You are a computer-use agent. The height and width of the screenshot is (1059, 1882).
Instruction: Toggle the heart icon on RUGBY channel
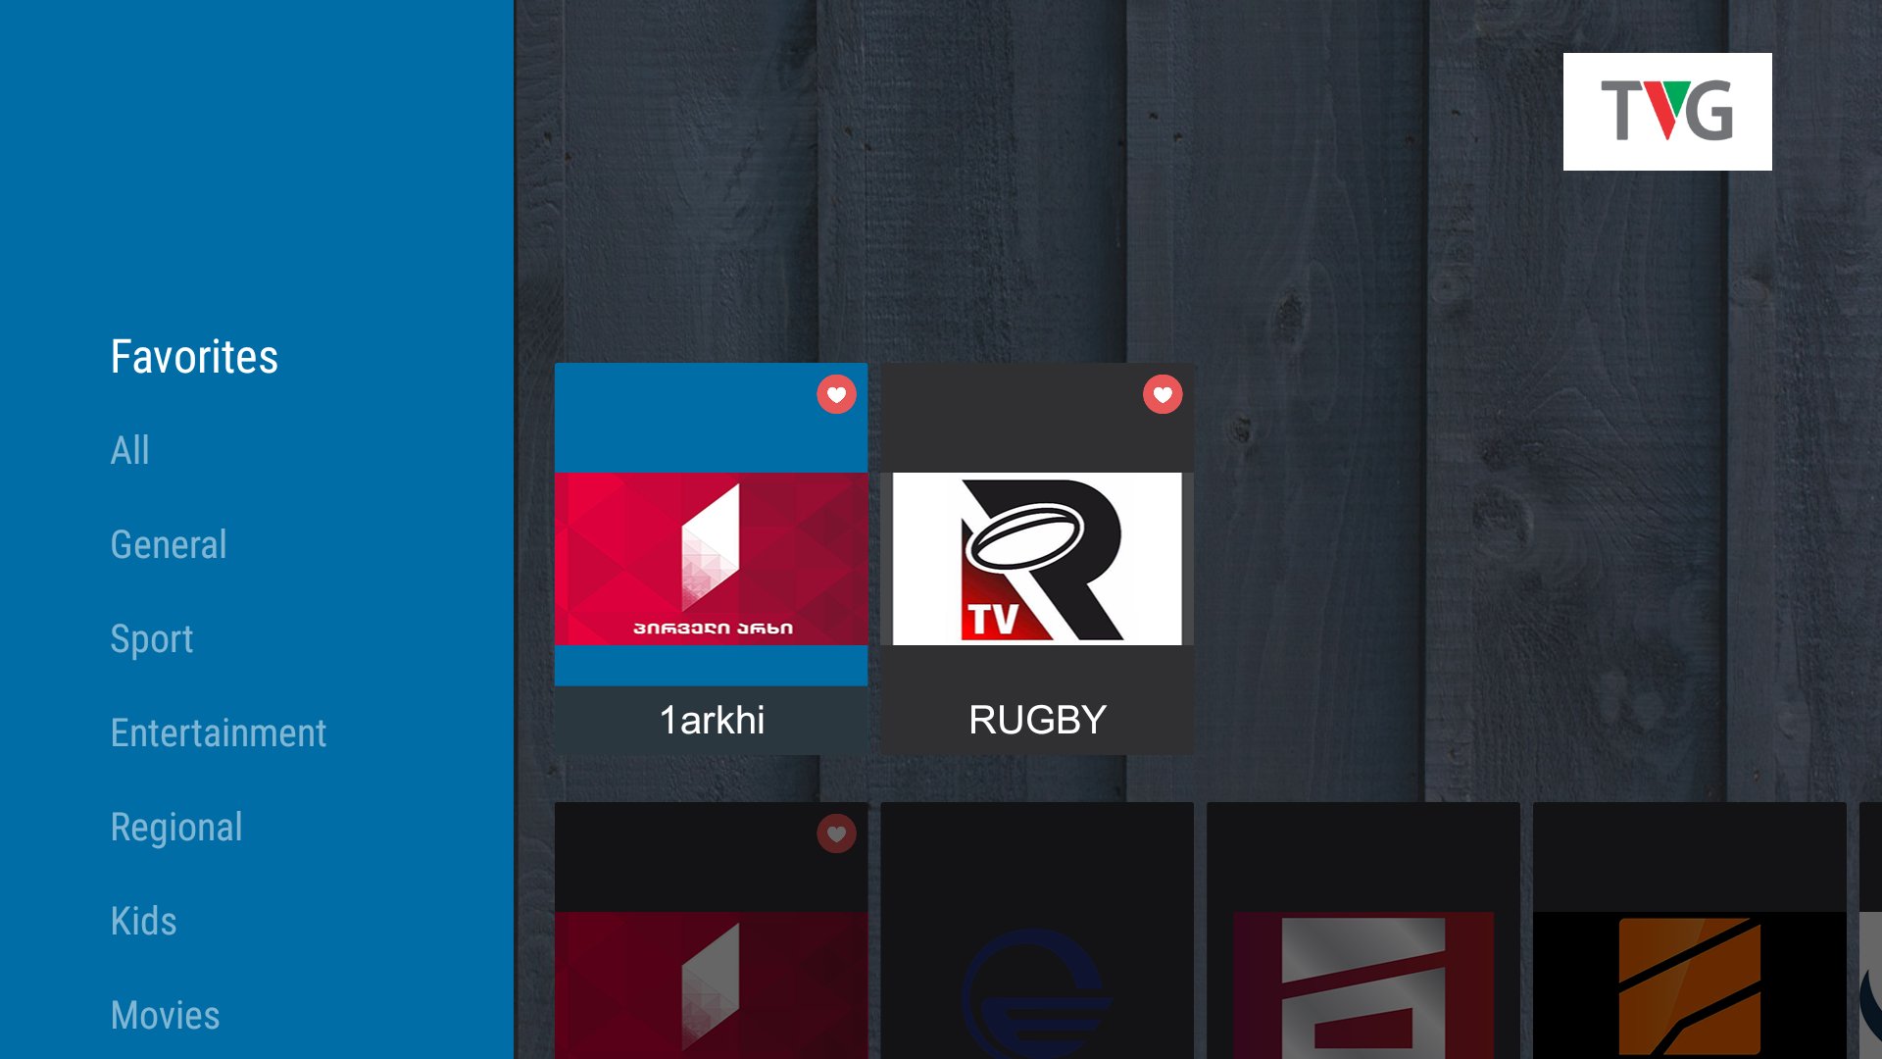[1163, 394]
